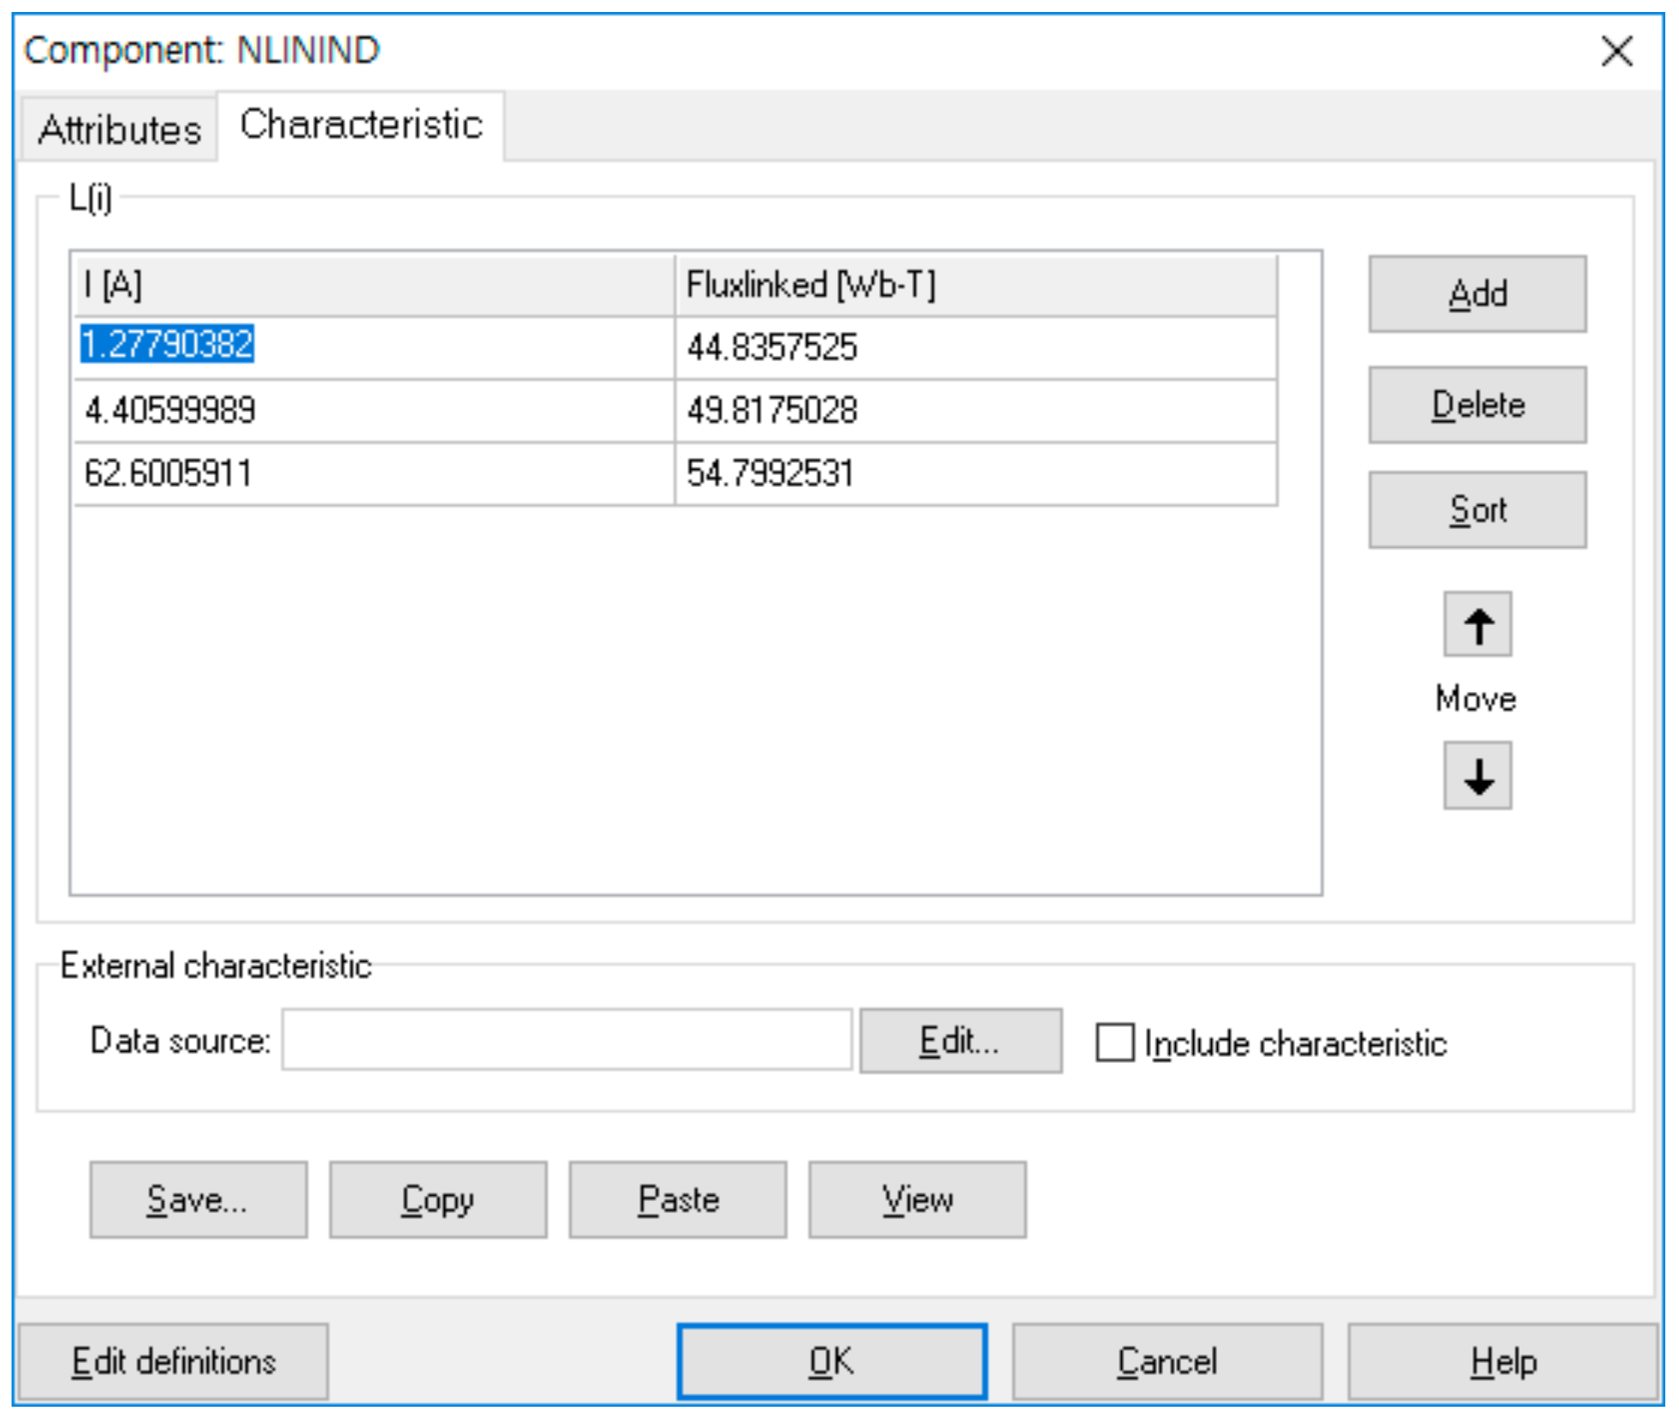Click the Move up arrow icon

click(x=1476, y=624)
